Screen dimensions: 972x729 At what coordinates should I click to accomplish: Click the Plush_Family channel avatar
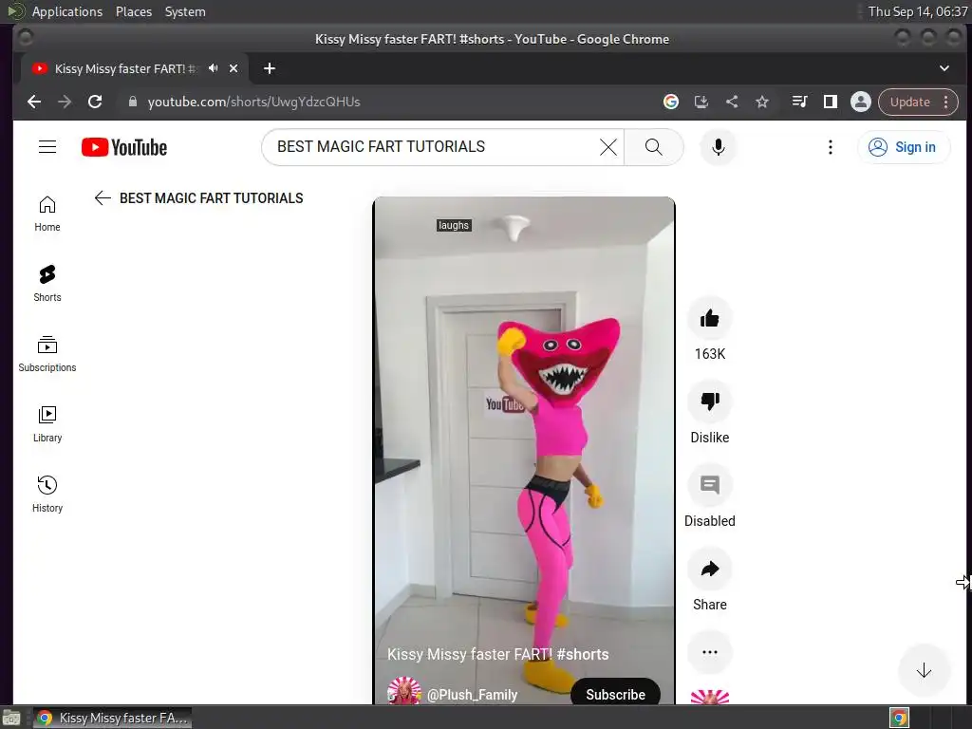(x=404, y=691)
